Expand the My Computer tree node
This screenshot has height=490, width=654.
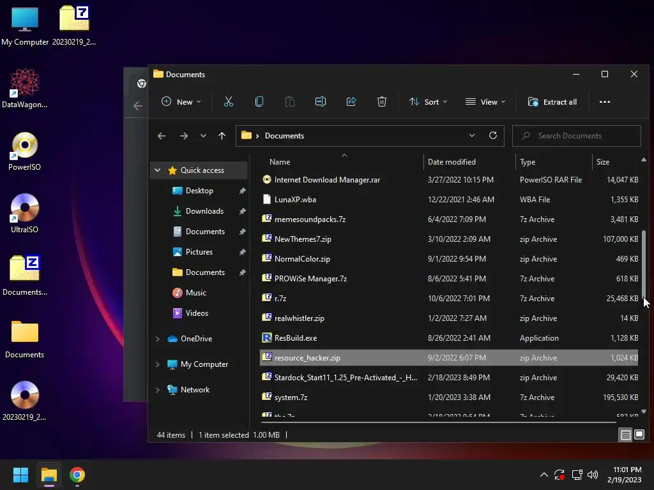[157, 364]
